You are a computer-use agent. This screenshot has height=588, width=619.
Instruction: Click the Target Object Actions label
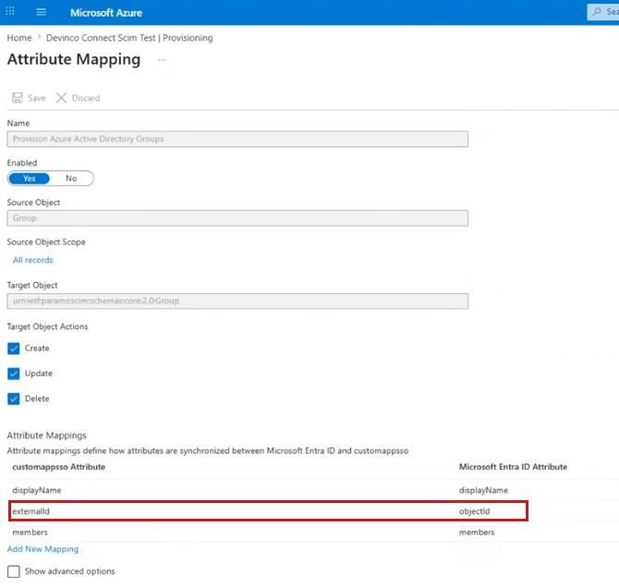47,326
